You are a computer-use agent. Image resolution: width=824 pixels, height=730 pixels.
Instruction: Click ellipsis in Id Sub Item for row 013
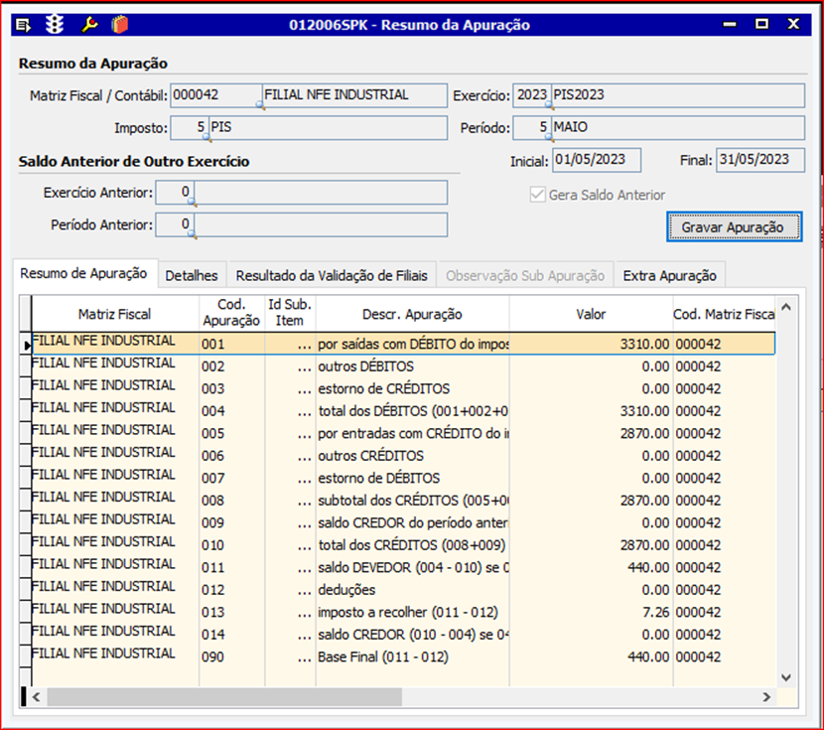point(304,612)
